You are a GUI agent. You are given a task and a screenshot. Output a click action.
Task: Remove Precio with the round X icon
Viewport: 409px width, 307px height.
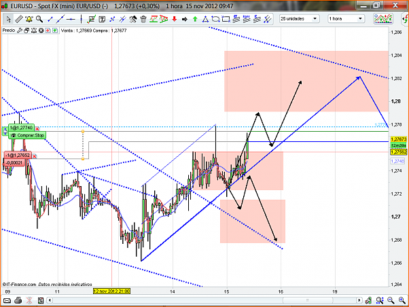pyautogui.click(x=41, y=31)
